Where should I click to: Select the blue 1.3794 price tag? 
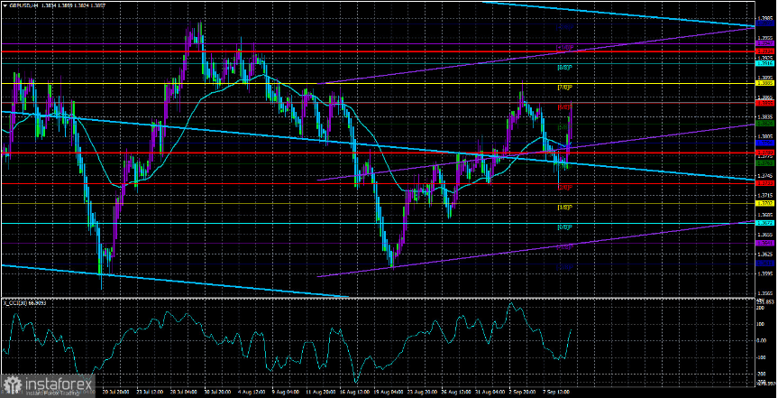(764, 143)
